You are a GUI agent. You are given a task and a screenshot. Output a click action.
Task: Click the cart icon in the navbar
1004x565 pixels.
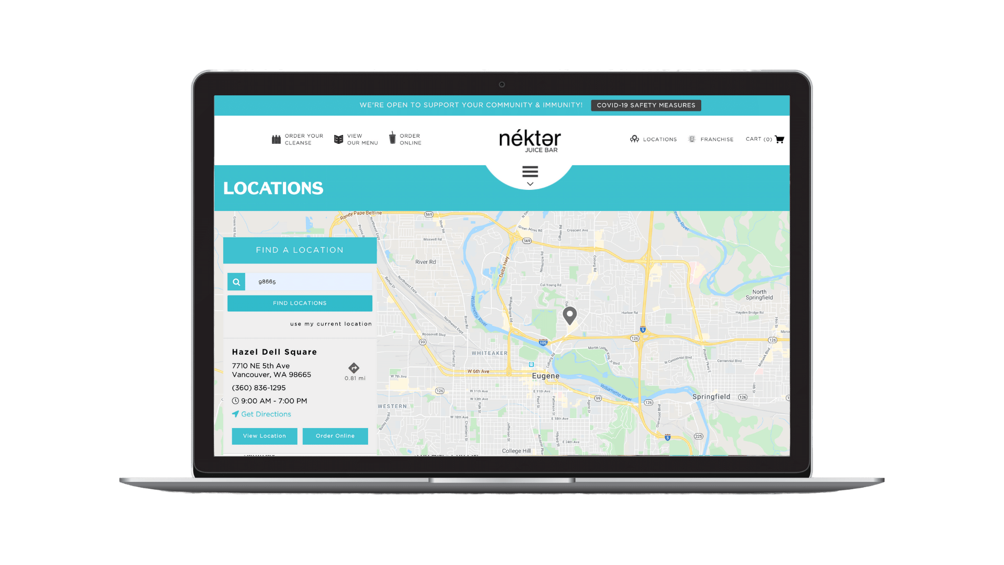[x=780, y=139]
